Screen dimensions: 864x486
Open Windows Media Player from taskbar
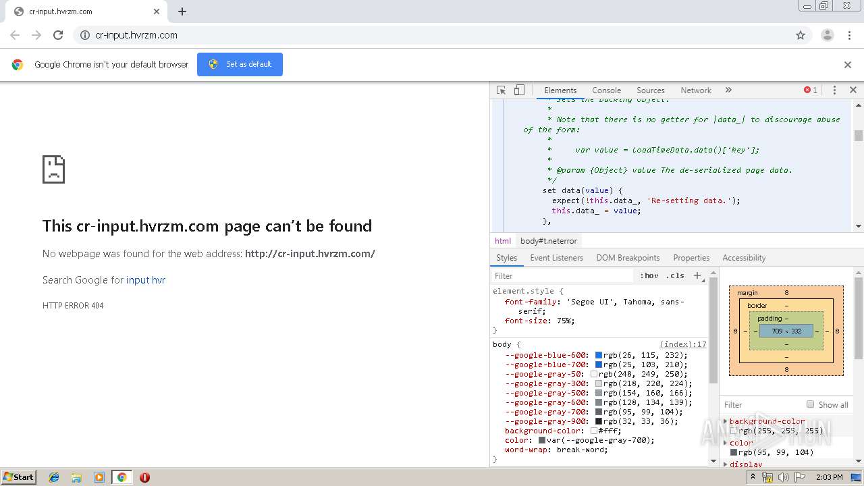pyautogui.click(x=99, y=477)
